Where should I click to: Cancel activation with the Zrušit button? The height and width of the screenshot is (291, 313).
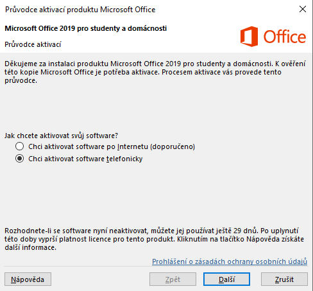tap(284, 279)
